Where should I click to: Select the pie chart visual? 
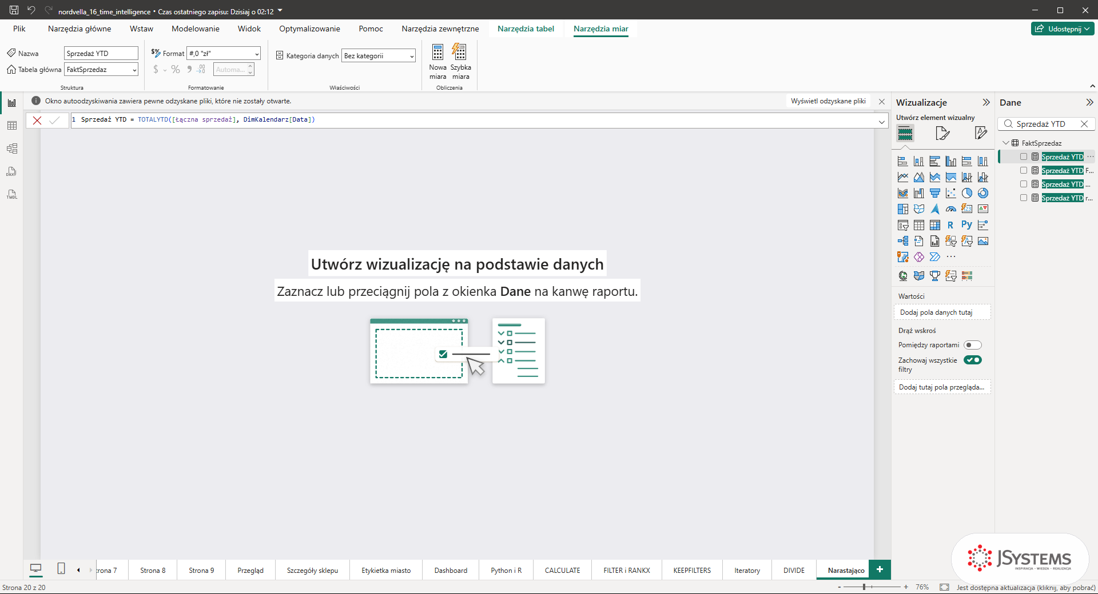click(967, 193)
